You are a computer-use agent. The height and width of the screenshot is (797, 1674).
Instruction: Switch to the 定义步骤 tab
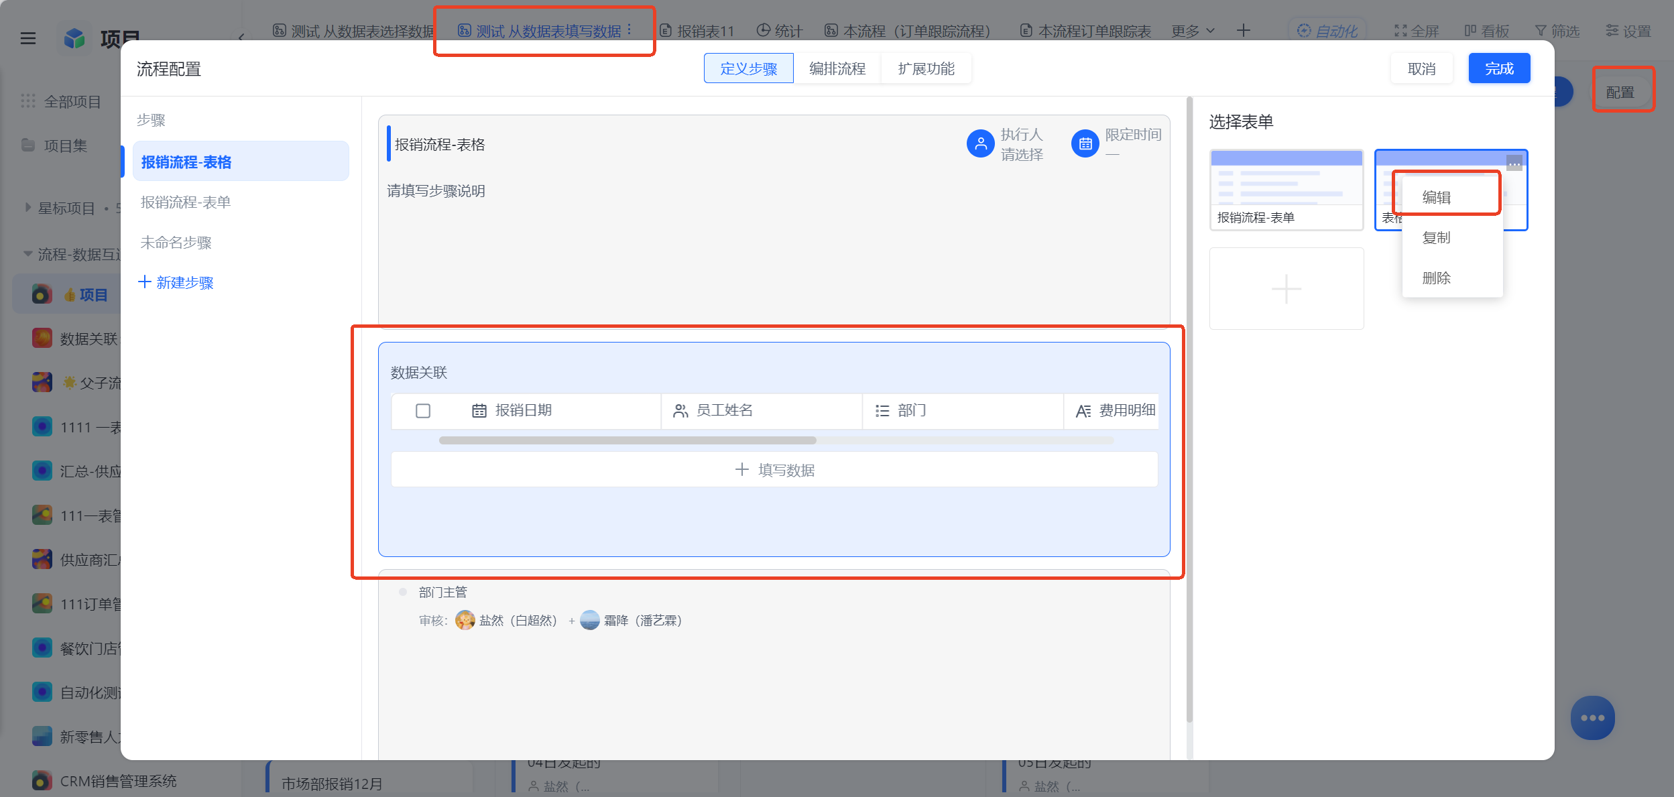coord(748,68)
